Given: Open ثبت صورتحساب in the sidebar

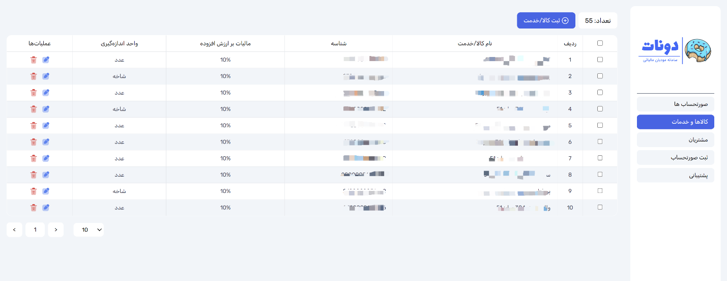Looking at the screenshot, I should coord(675,157).
